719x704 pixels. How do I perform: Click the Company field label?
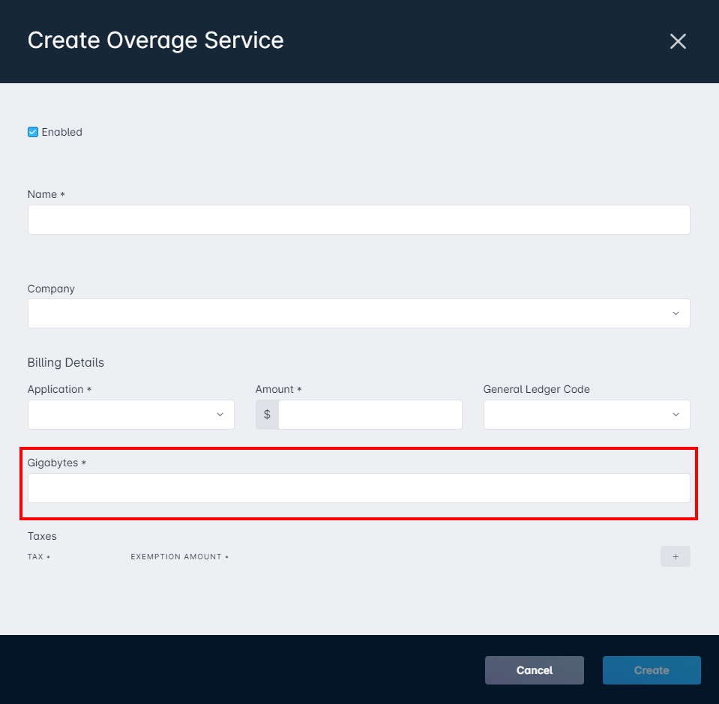51,289
